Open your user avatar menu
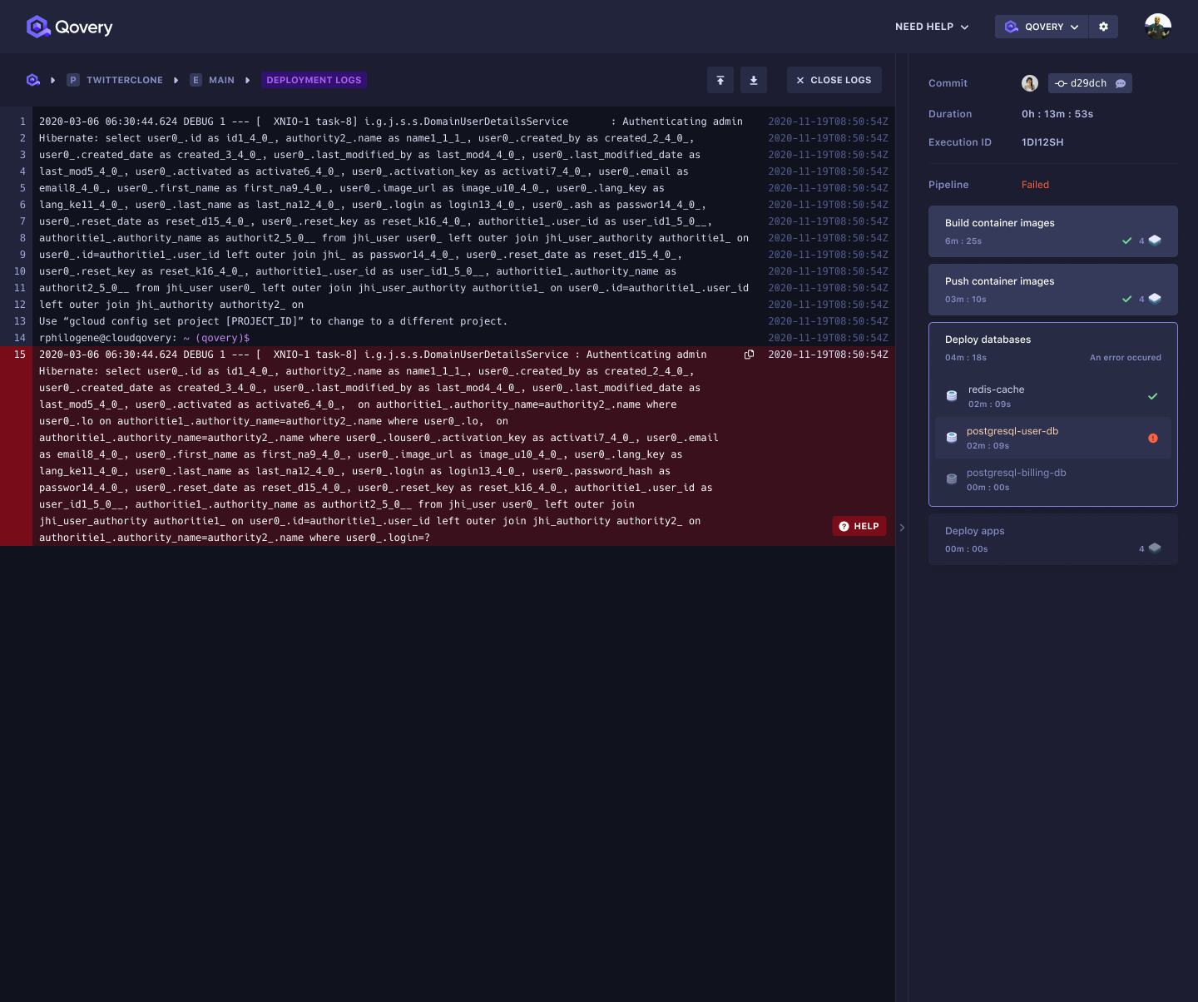The height and width of the screenshot is (1002, 1198). [x=1158, y=27]
